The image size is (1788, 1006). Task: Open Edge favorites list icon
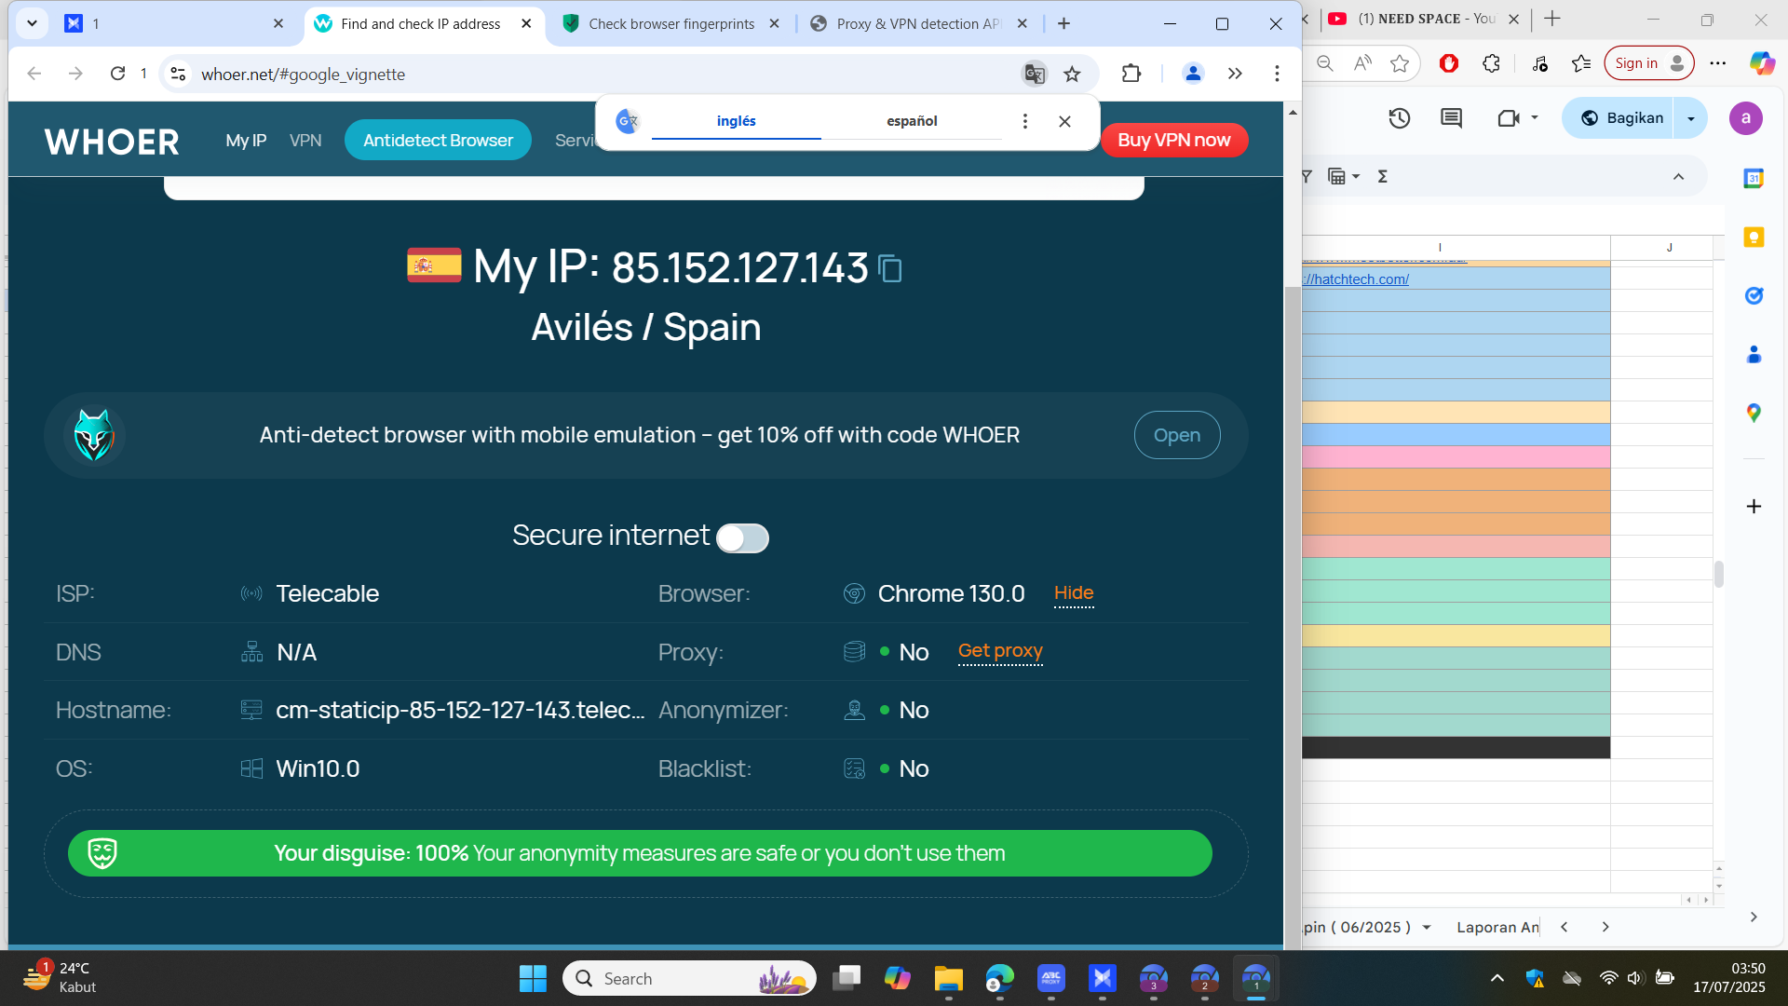[1581, 62]
